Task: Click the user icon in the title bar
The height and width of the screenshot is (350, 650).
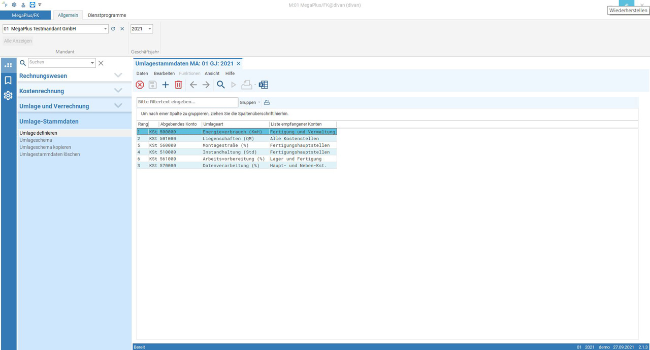Action: coord(23,5)
